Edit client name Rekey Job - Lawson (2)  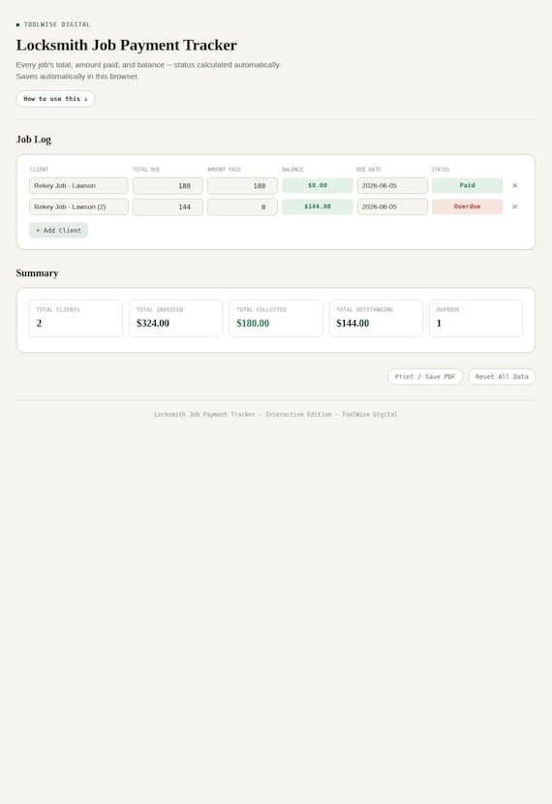[78, 207]
